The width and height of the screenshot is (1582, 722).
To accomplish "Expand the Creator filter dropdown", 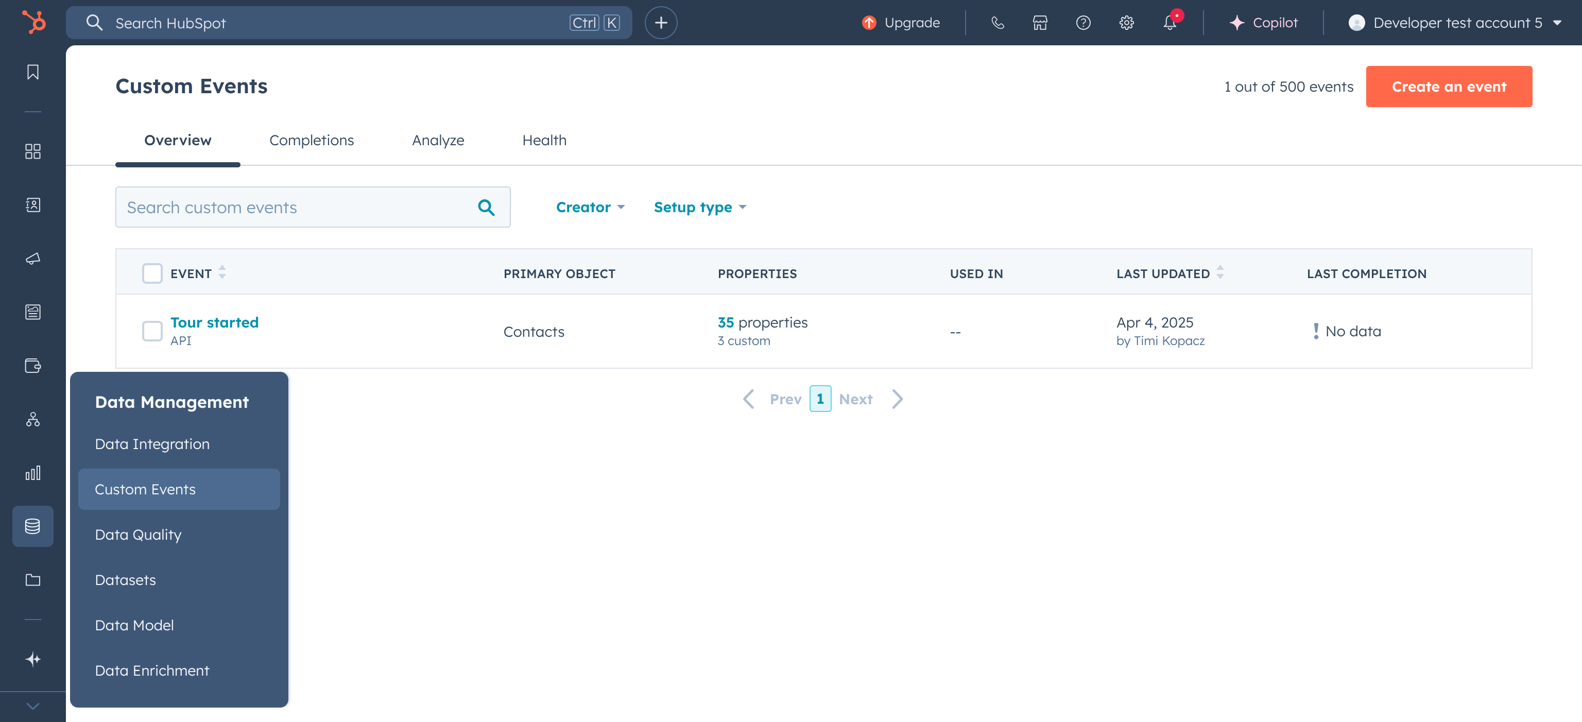I will tap(590, 208).
